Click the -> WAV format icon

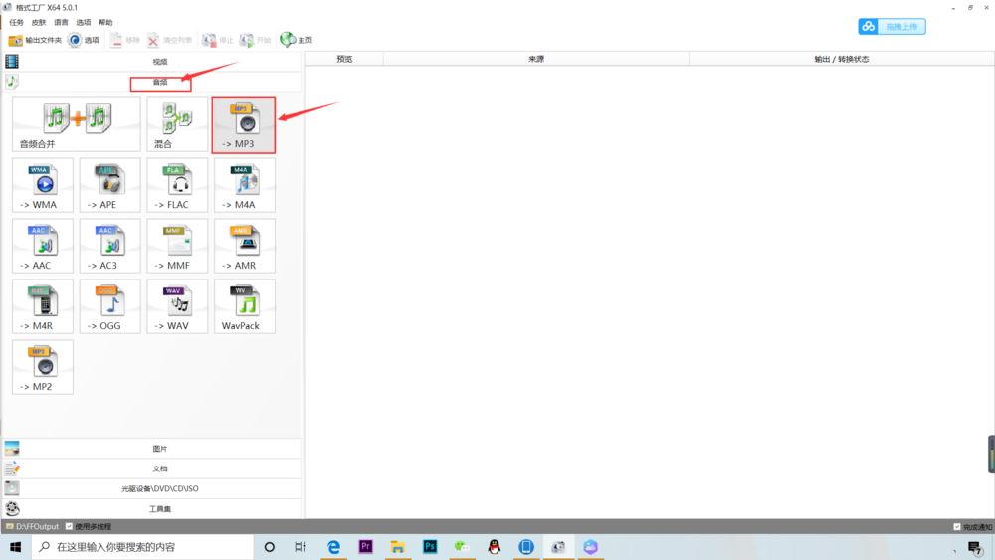click(x=177, y=306)
